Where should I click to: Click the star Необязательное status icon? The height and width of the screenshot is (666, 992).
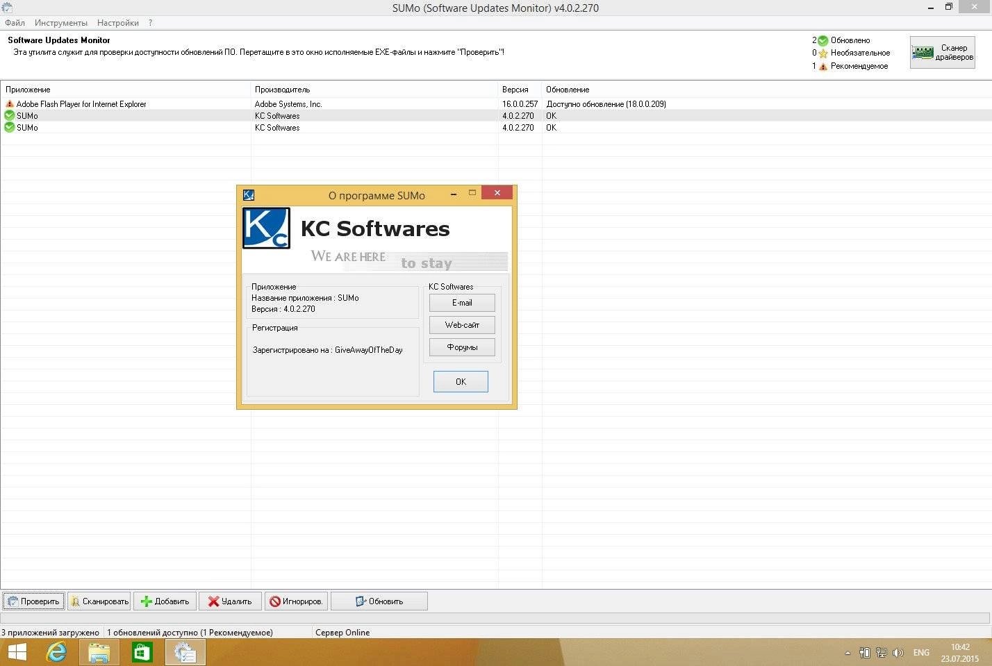point(823,53)
